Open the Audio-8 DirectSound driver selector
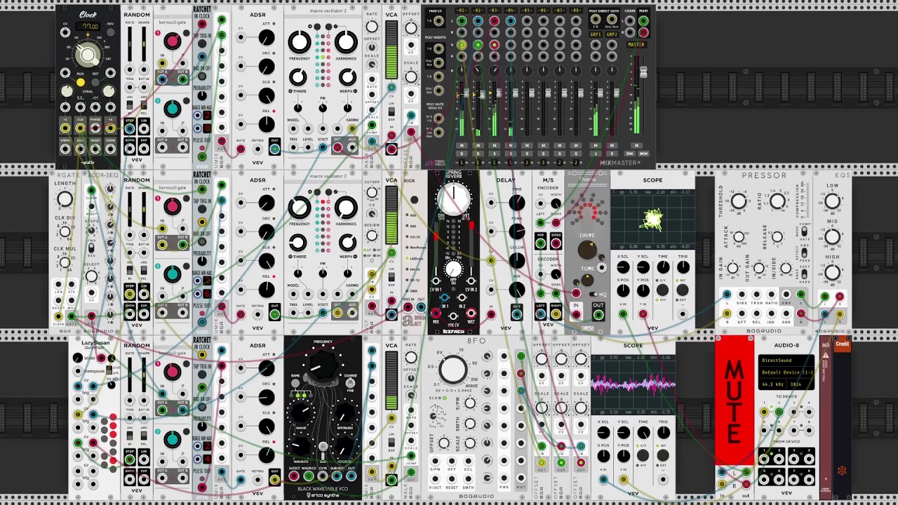This screenshot has height=505, width=898. tap(786, 361)
